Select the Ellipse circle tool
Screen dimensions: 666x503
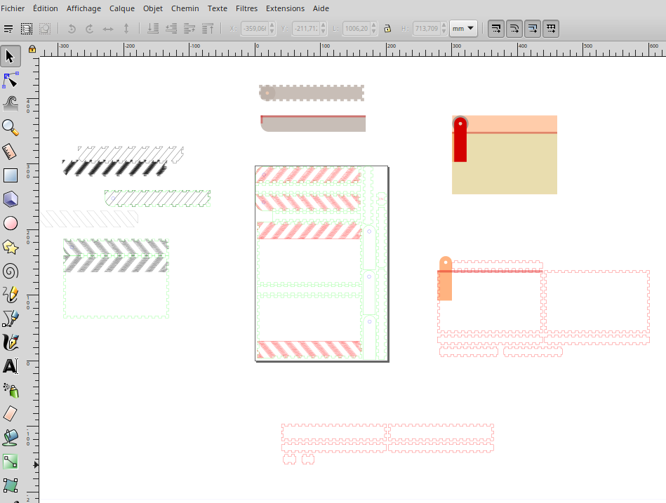click(x=10, y=223)
